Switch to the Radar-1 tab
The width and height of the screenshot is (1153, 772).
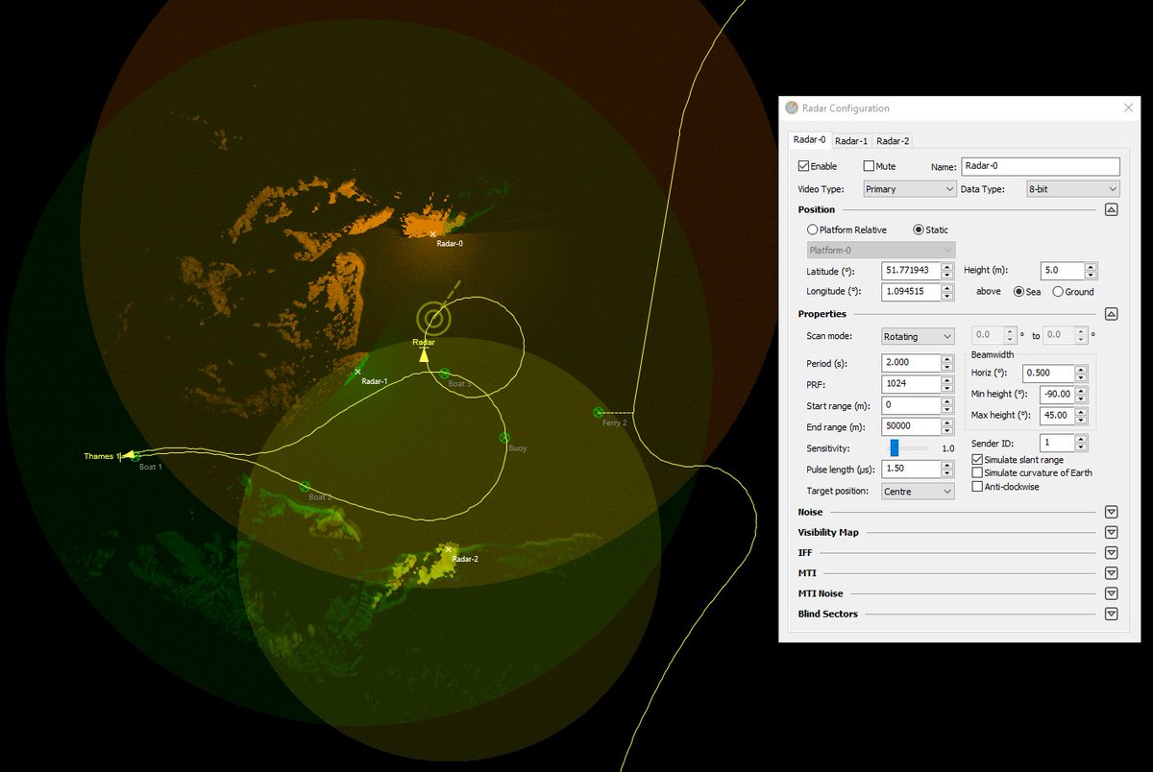850,141
